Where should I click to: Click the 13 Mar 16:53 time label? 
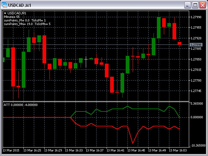[177, 150]
